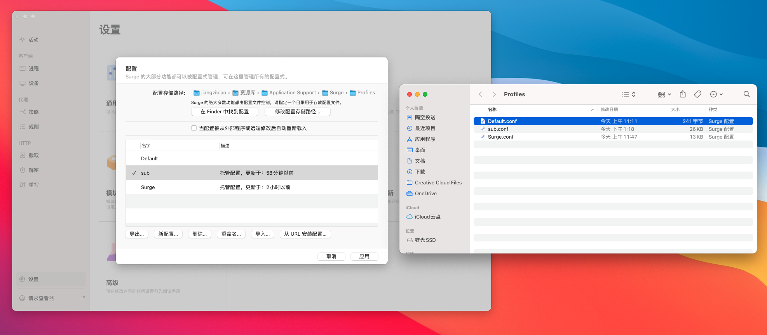This screenshot has height=335, width=767.
Task: Click the Finder search magnifier icon
Action: click(x=746, y=94)
